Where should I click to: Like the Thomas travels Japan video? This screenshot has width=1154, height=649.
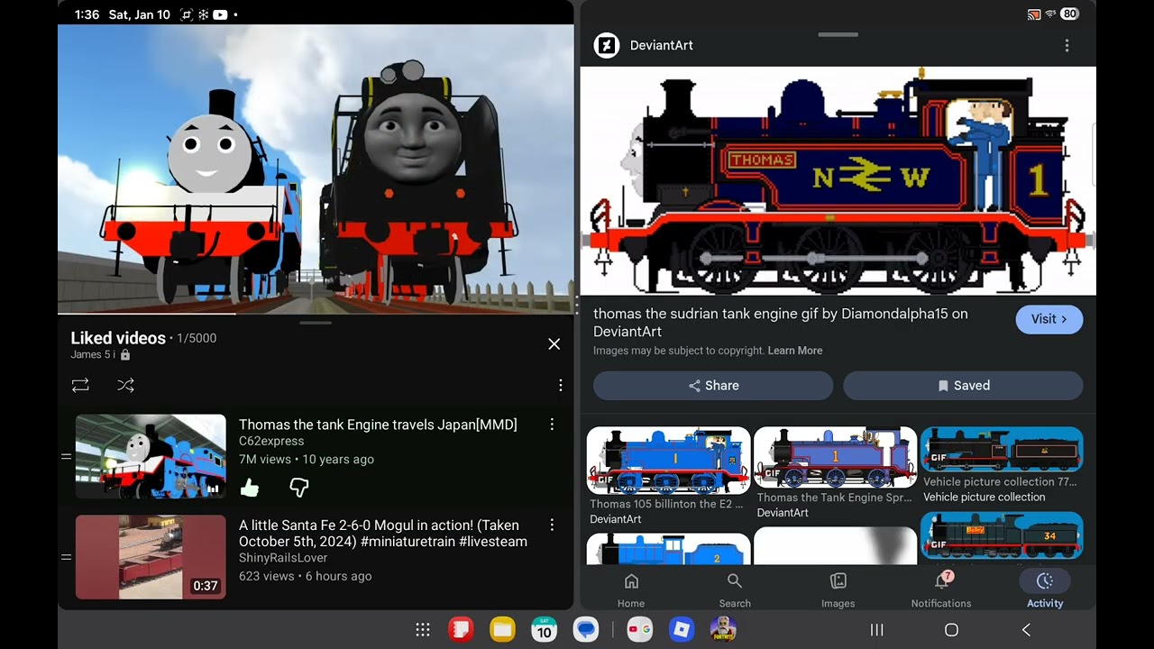click(250, 488)
